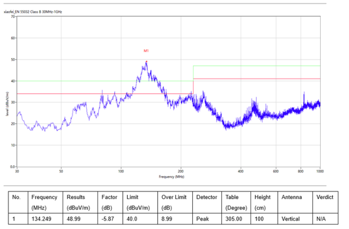
Task: Click the Frequency (MHz) x-axis label
Action: 172,177
